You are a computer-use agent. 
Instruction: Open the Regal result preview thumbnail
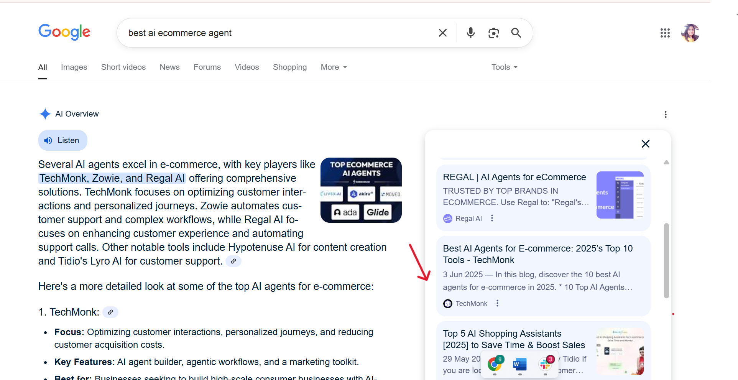(x=620, y=195)
